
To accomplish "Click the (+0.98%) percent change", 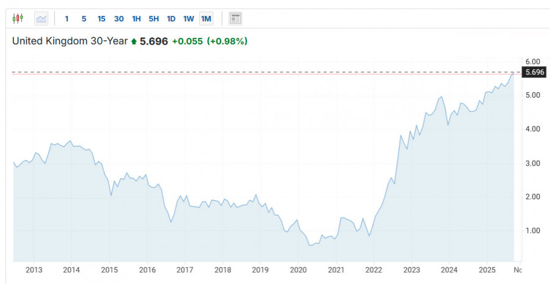I will (x=227, y=42).
